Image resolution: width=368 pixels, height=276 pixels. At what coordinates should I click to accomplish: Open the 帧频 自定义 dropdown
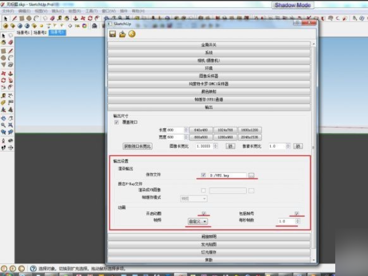(198, 221)
